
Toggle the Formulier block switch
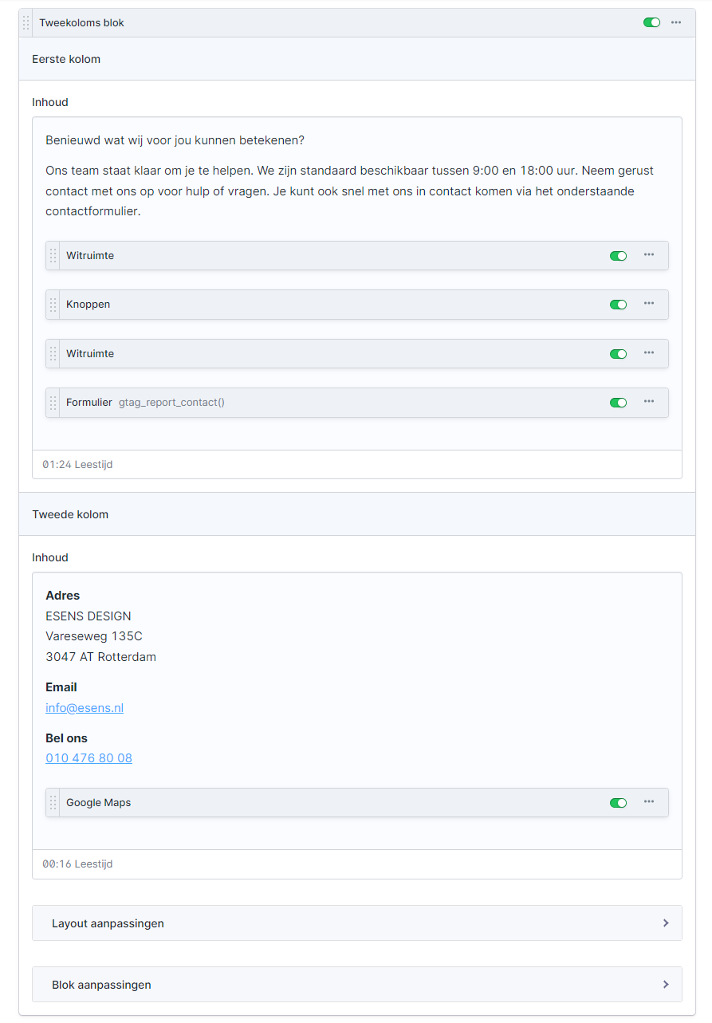tap(618, 403)
